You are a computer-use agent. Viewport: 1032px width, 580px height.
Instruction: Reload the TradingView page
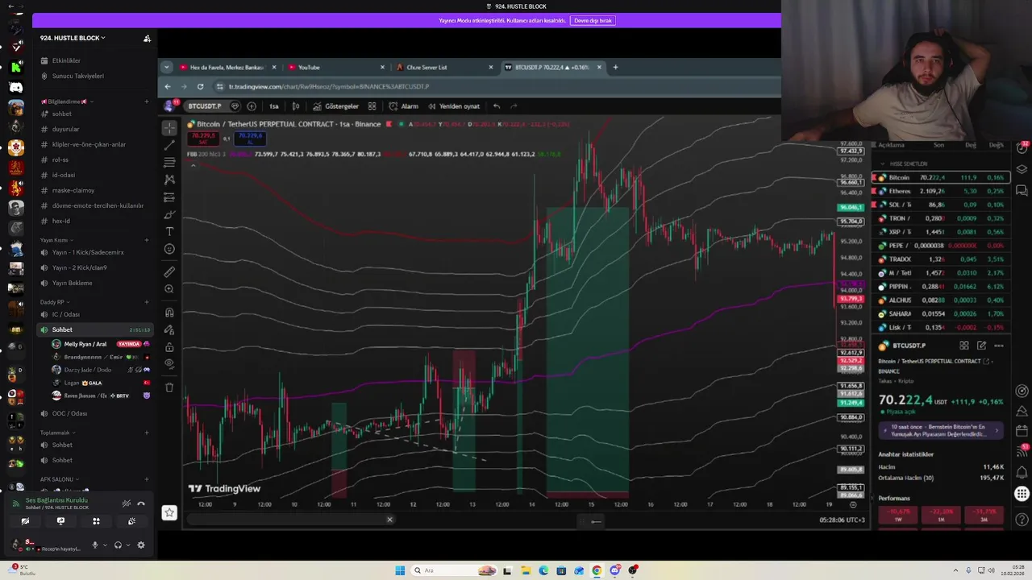coord(200,86)
